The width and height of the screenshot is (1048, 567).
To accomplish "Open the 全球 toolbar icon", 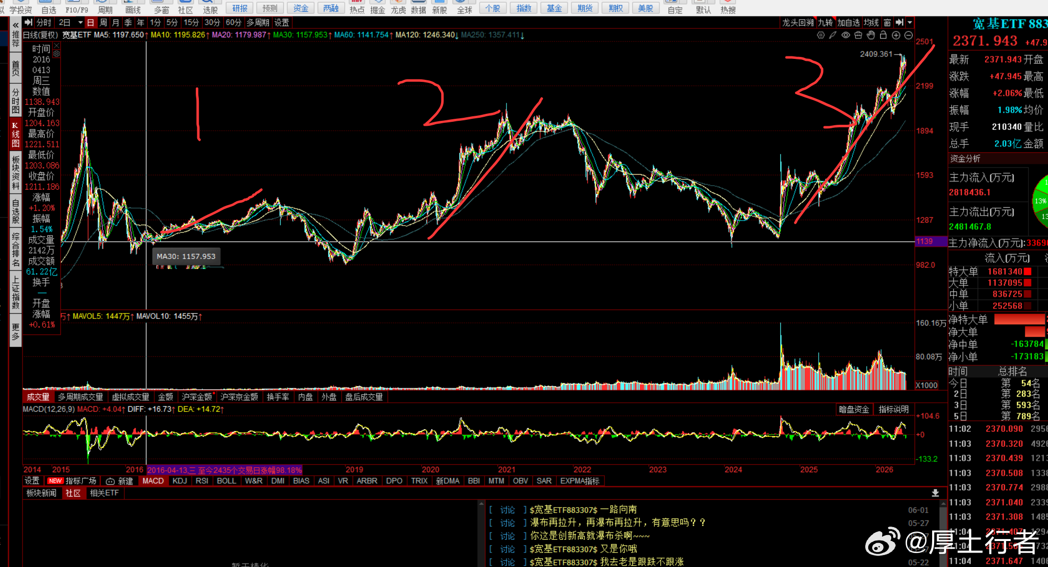I will tap(465, 7).
